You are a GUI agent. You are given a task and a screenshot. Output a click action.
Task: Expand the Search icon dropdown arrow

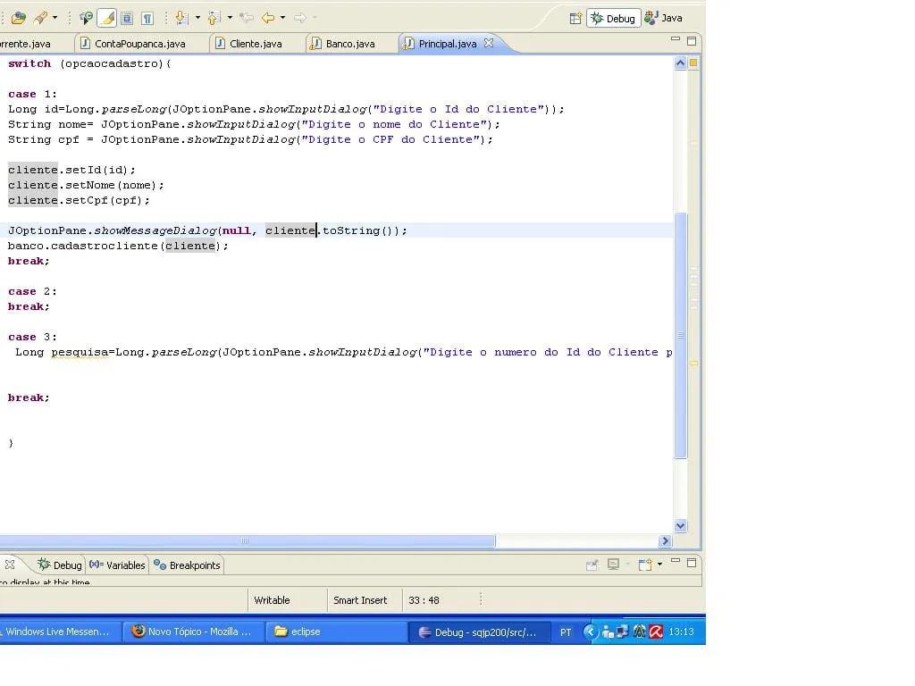click(x=55, y=18)
